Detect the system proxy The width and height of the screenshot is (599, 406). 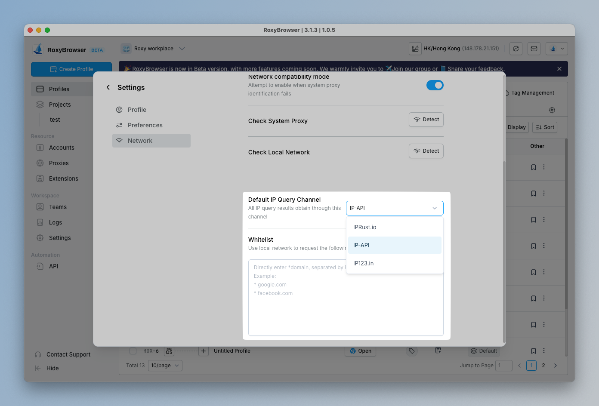click(x=426, y=120)
